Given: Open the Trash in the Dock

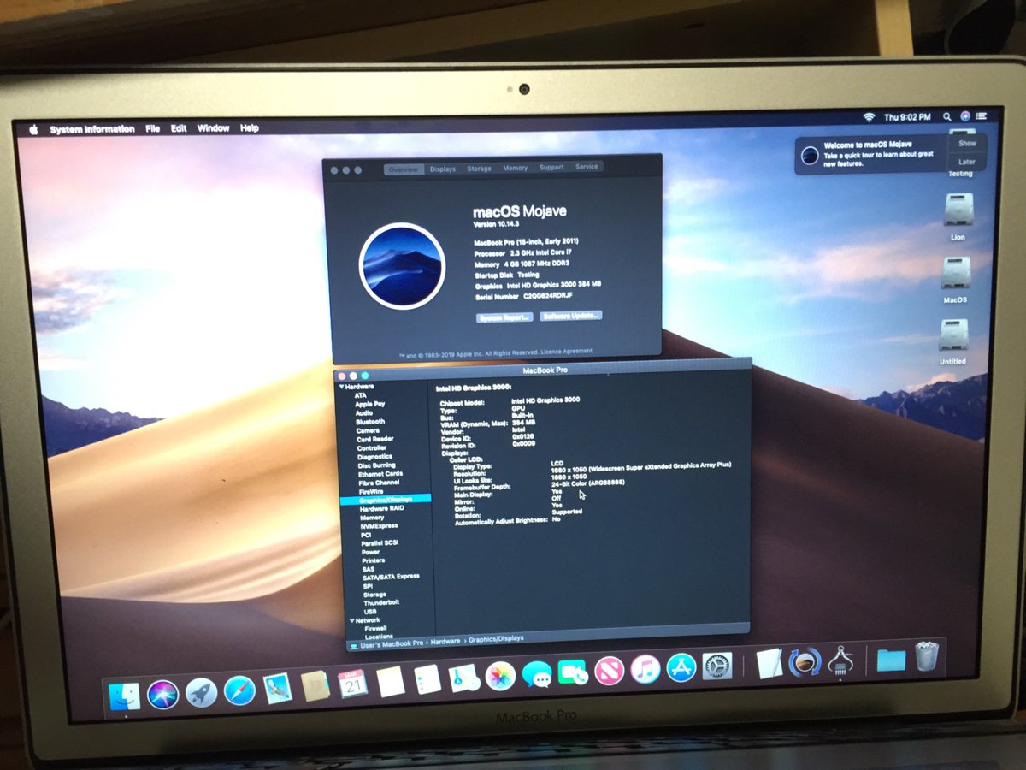Looking at the screenshot, I should 927,656.
